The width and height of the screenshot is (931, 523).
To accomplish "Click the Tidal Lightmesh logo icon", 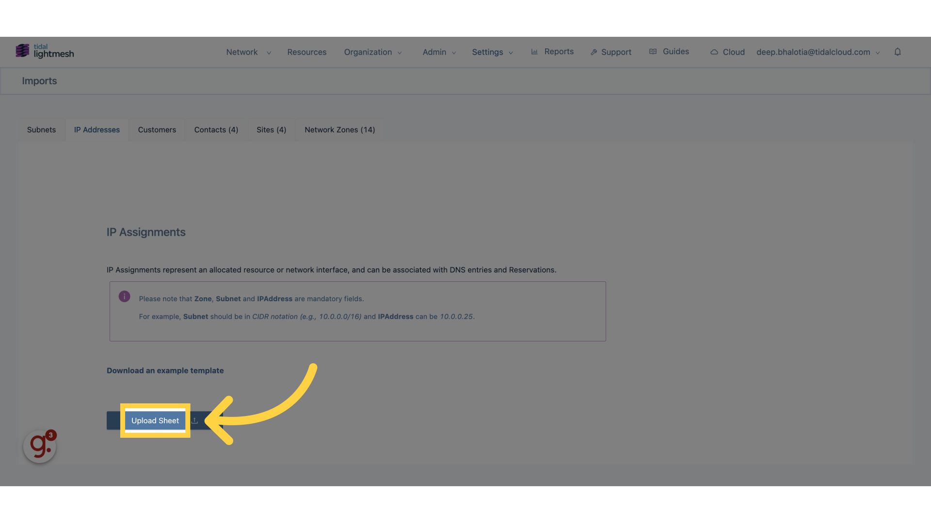I will pyautogui.click(x=22, y=51).
